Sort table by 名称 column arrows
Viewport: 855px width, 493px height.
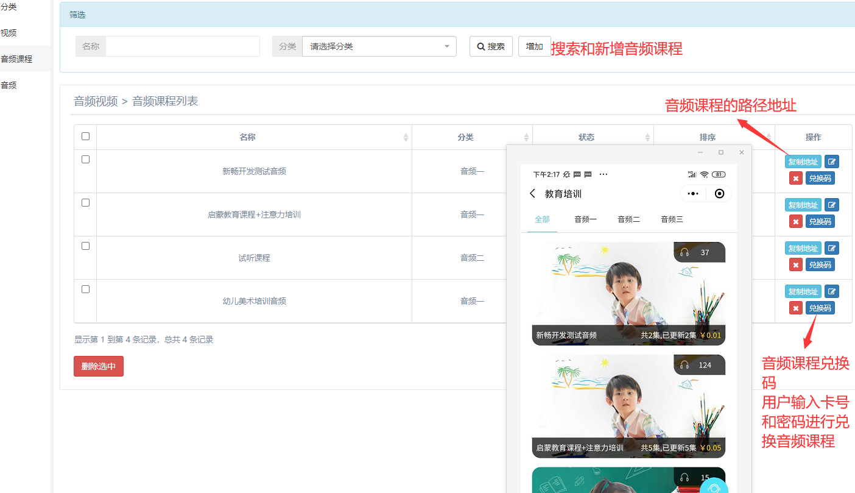coord(406,137)
